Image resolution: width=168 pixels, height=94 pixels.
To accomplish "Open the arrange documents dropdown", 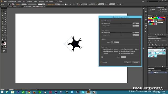I will pyautogui.click(x=61, y=2).
